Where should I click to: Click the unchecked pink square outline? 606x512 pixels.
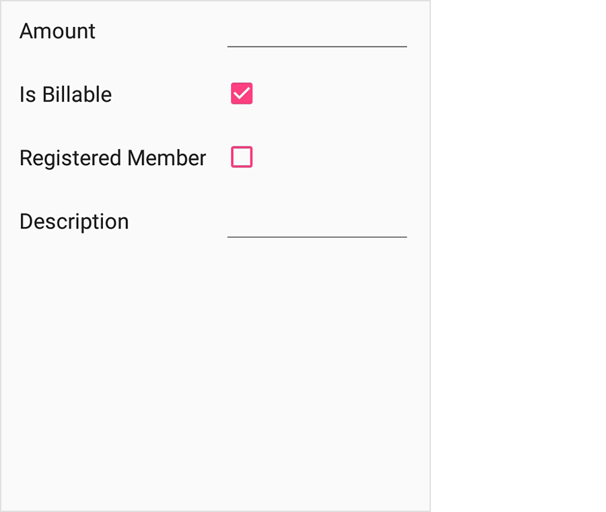[242, 157]
